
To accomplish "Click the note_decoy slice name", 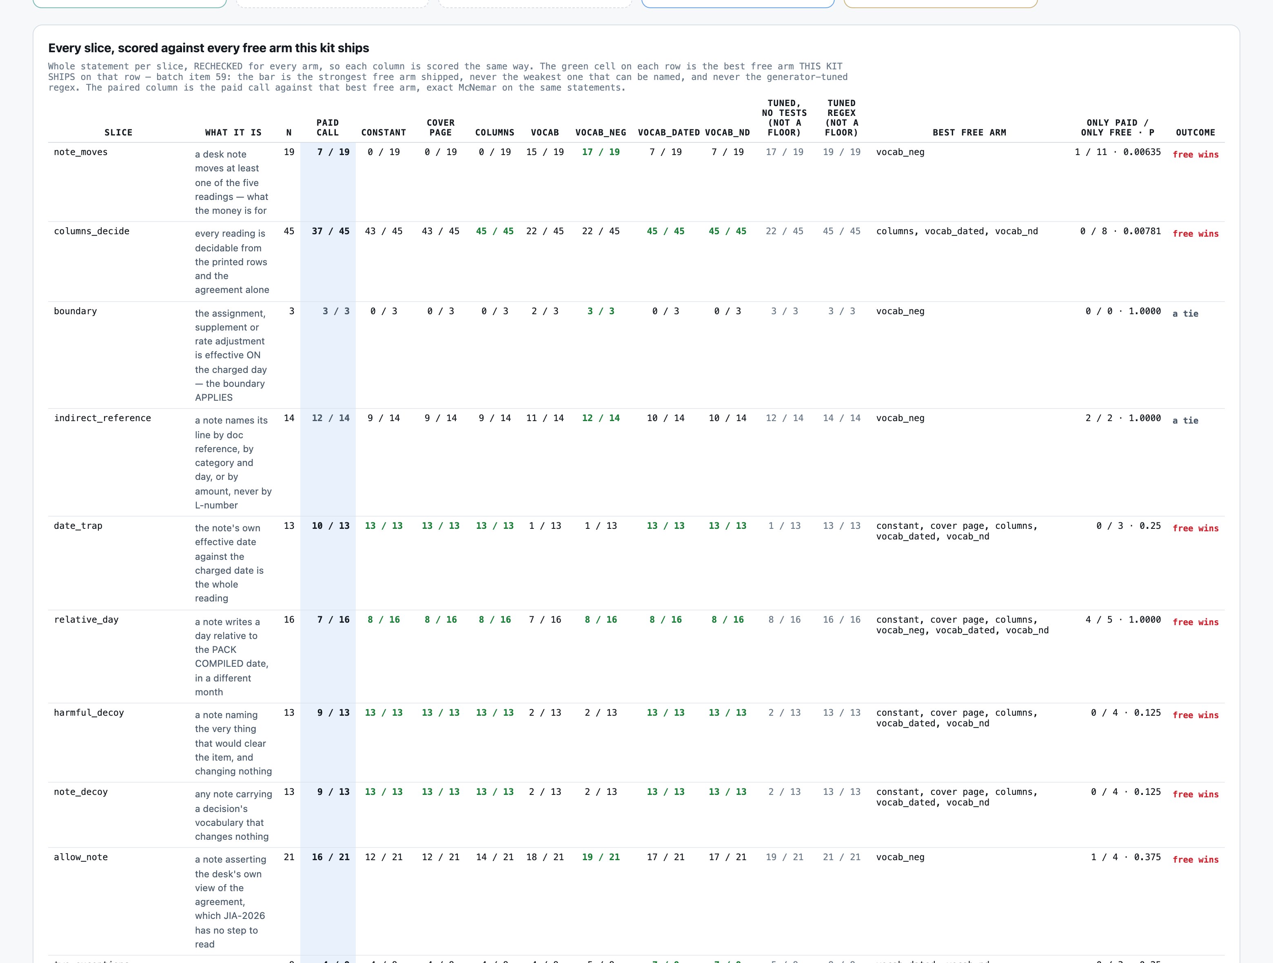I will click(x=80, y=792).
